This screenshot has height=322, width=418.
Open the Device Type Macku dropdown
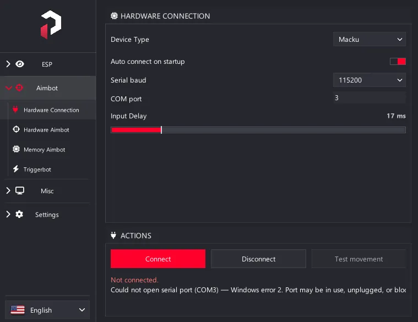point(369,40)
